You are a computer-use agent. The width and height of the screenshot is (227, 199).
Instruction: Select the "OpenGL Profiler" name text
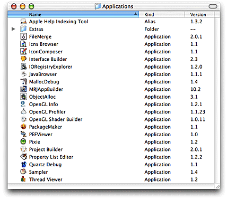pos(47,112)
